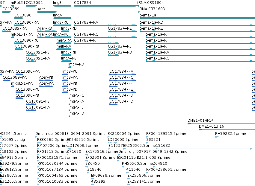The width and height of the screenshot is (255, 186).
Task: Select the CG13090 gene label
Action: [23, 15]
